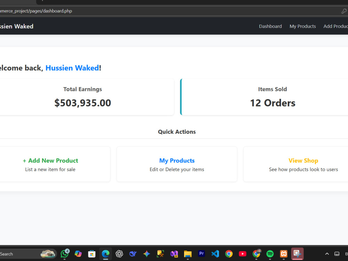Image resolution: width=348 pixels, height=261 pixels.
Task: Switch to Microsoft Edge in taskbar
Action: (105, 253)
